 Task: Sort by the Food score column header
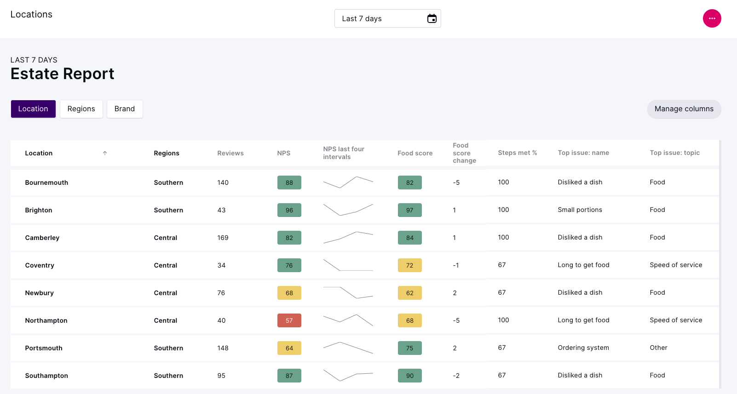pos(415,153)
